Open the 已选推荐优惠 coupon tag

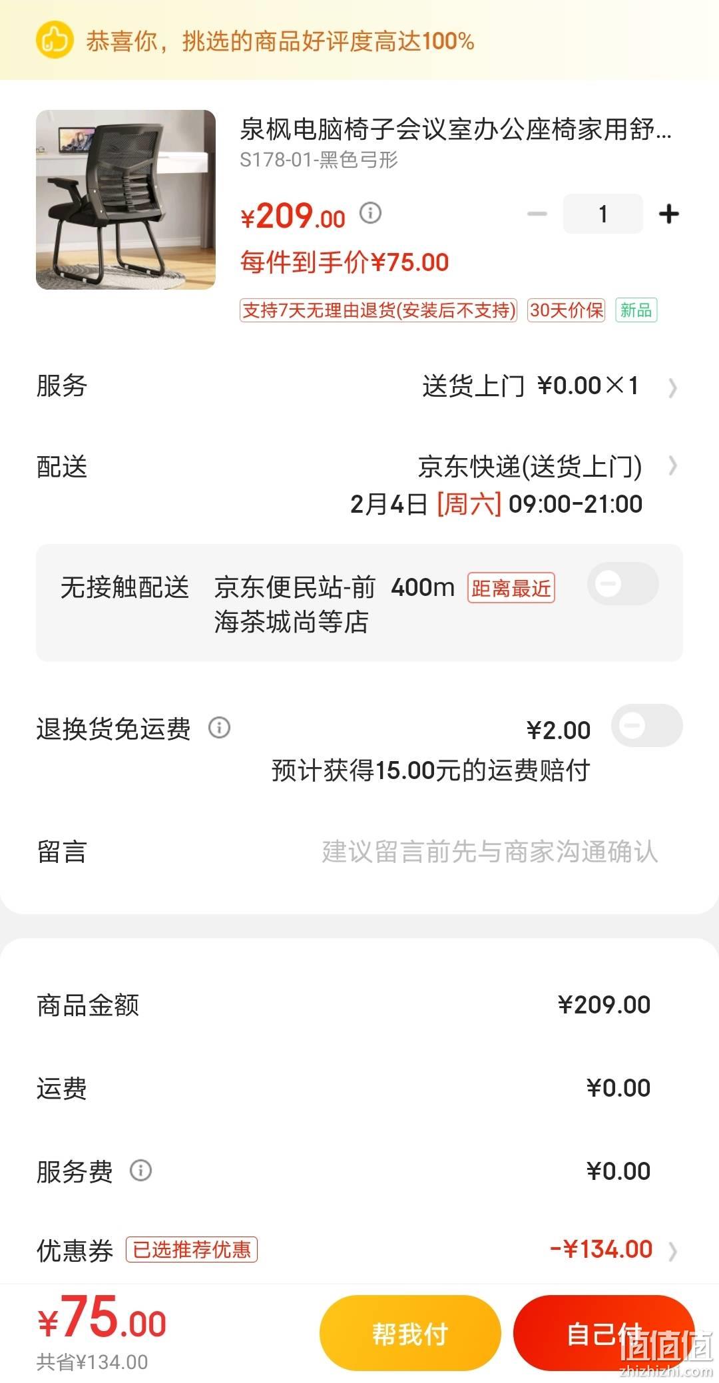coord(192,1250)
